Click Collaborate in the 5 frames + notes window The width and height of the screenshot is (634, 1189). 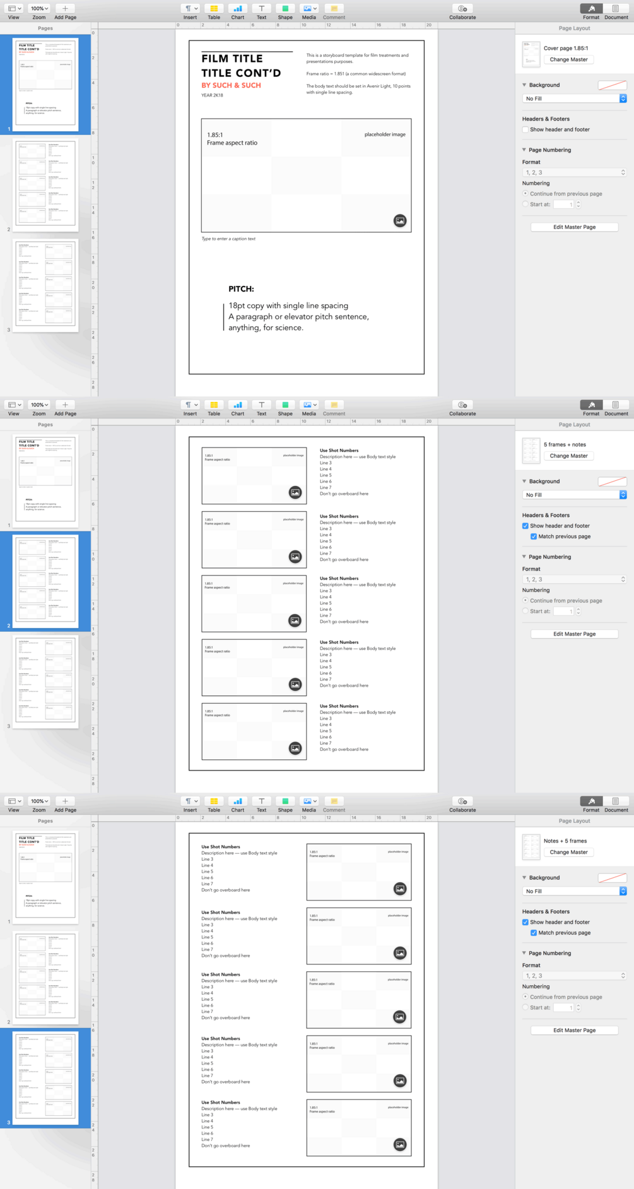tap(462, 405)
